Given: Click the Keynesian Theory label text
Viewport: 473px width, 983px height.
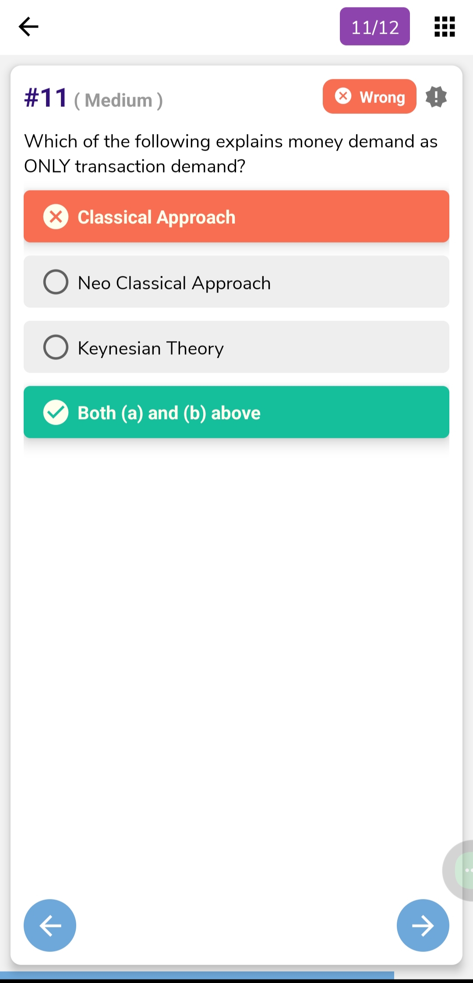Looking at the screenshot, I should [151, 349].
